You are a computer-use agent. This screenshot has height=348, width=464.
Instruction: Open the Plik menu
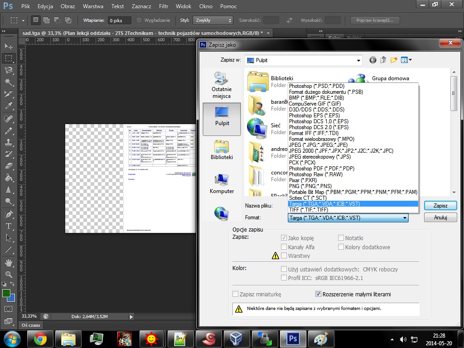tap(25, 6)
